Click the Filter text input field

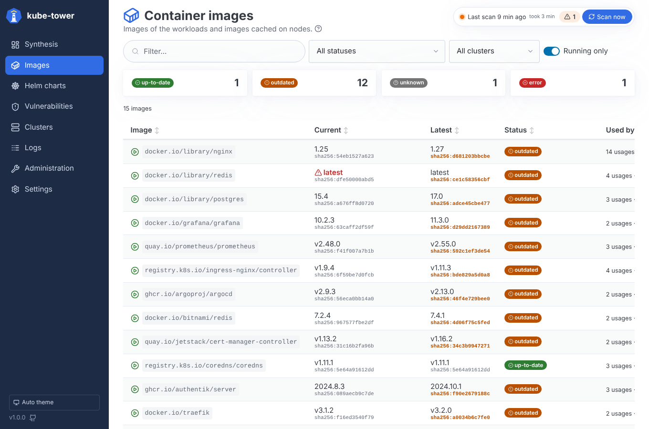click(x=214, y=51)
